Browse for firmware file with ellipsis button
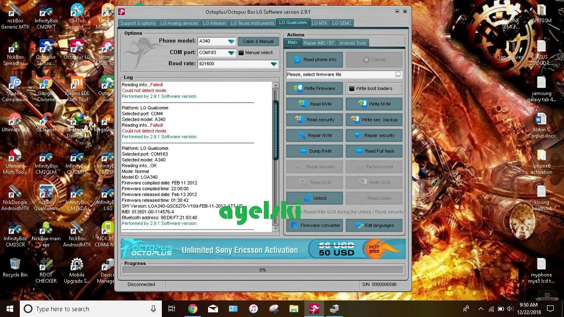The width and height of the screenshot is (564, 317). (x=398, y=74)
